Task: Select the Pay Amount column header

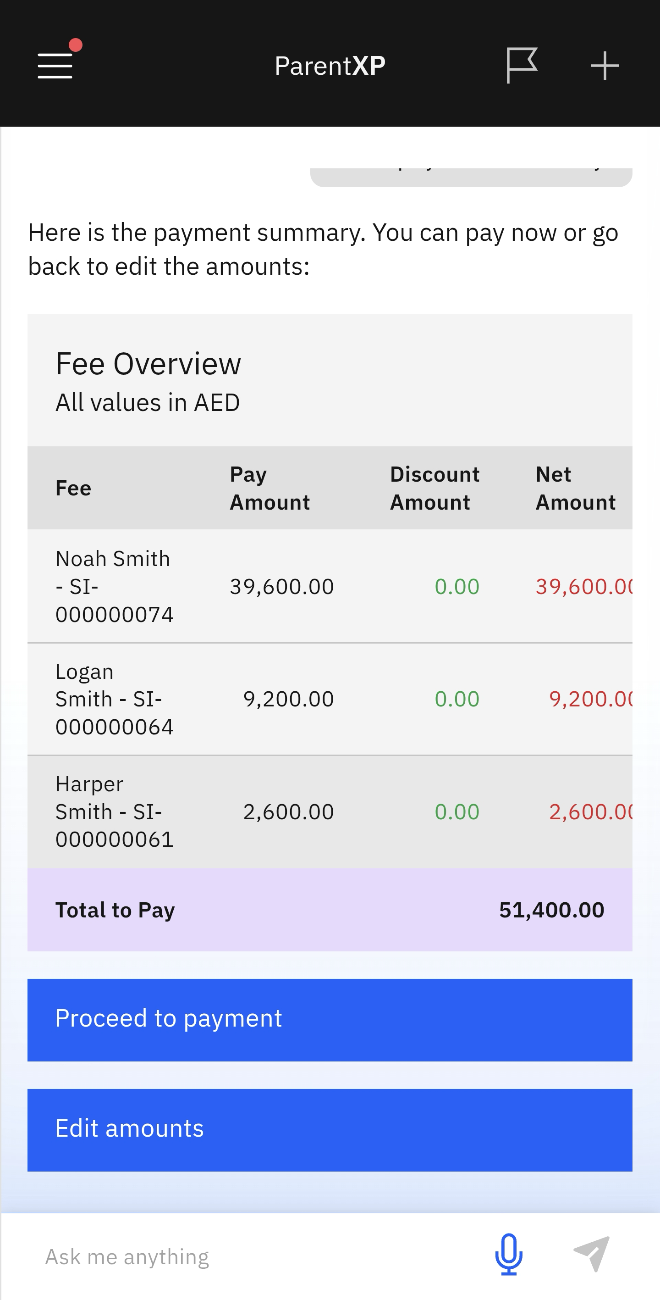Action: click(270, 488)
